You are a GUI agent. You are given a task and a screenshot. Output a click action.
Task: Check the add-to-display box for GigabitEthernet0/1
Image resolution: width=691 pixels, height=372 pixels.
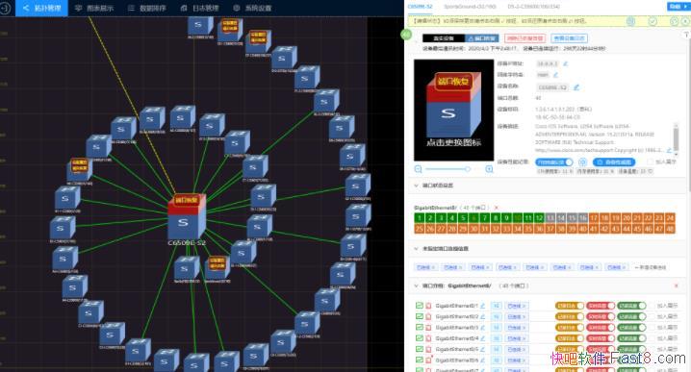tap(652, 306)
